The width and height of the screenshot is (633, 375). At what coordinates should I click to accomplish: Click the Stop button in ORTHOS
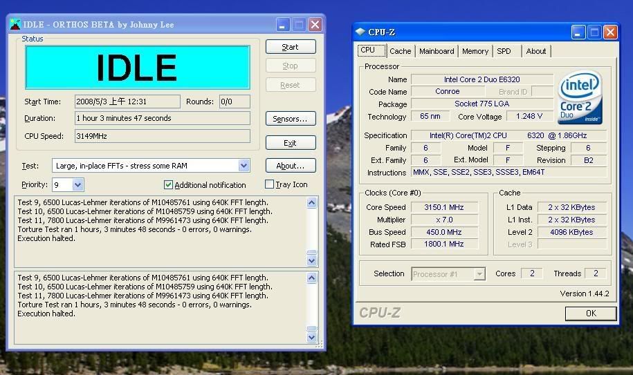(x=291, y=66)
